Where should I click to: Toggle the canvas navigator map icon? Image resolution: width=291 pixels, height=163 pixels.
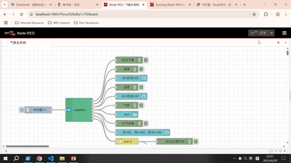[x=271, y=151]
